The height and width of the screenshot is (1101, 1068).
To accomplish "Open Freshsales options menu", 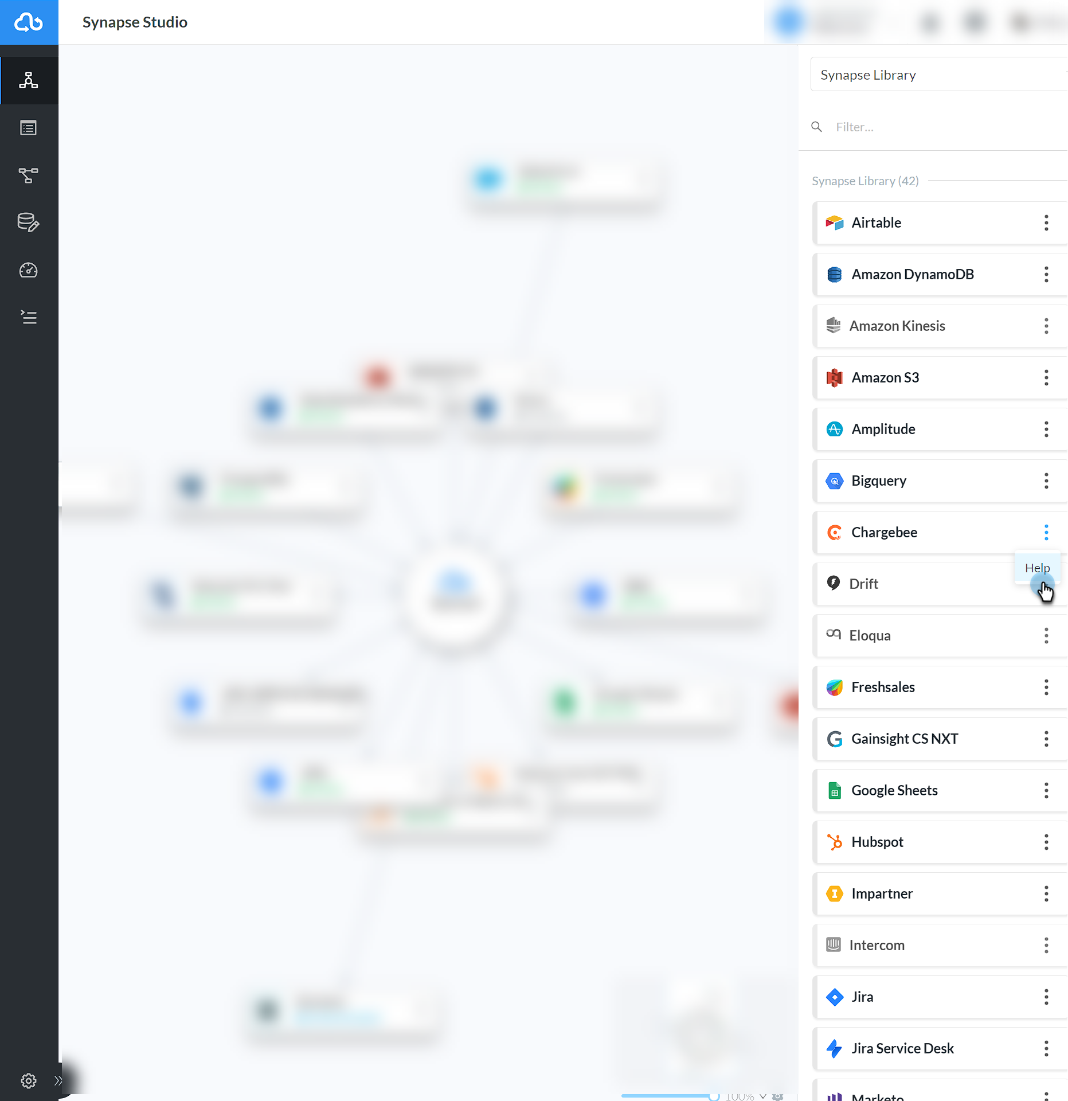I will click(1046, 687).
